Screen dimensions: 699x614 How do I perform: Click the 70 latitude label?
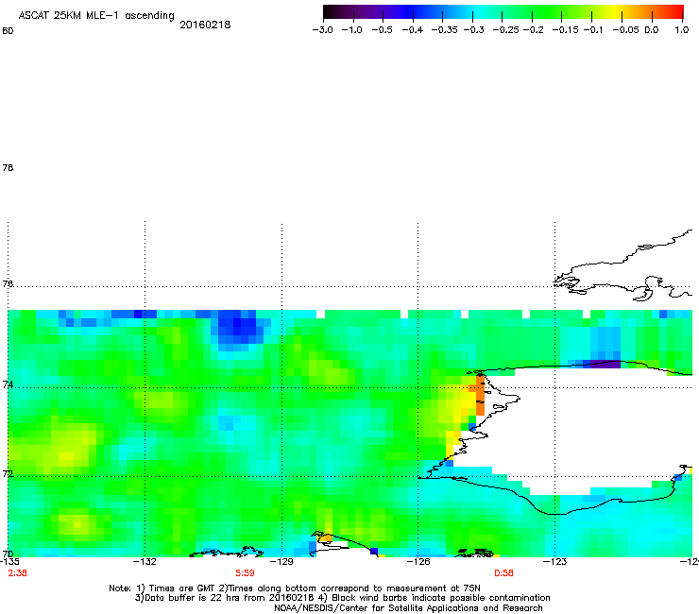[8, 554]
